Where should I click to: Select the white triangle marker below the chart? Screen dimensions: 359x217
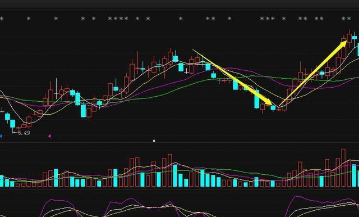(154, 140)
